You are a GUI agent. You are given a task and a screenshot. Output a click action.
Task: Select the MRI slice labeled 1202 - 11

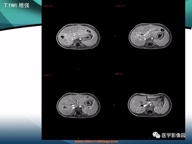[150, 36]
